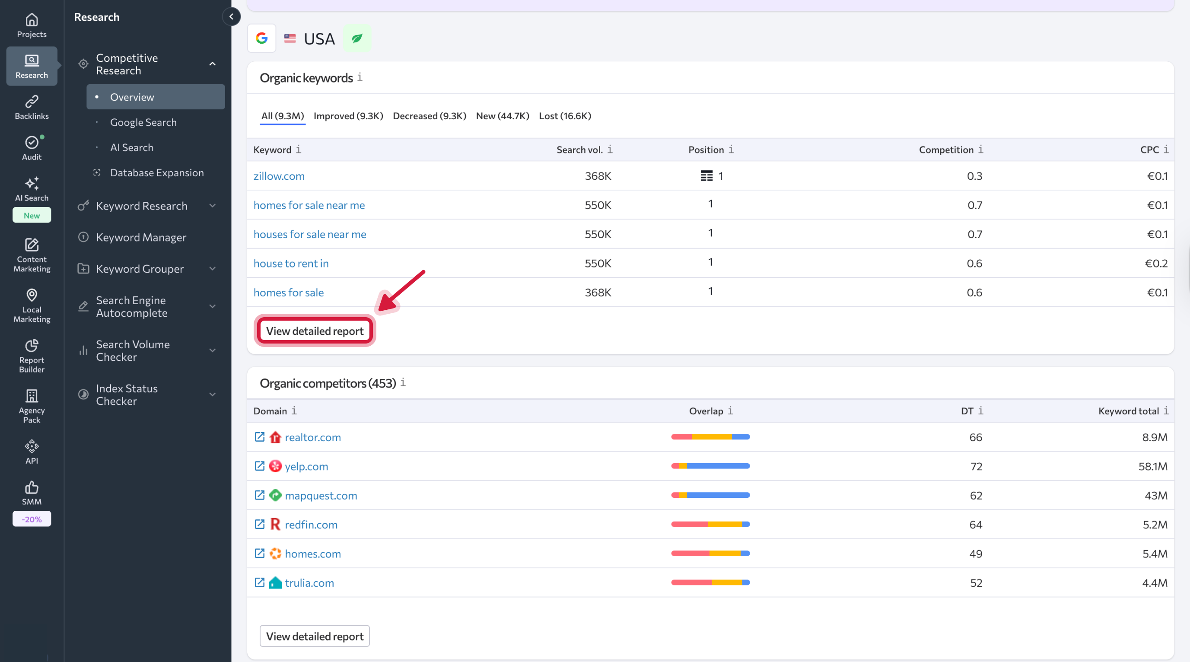Collapse the Competitive Research section
Viewport: 1190px width, 662px height.
tap(212, 64)
